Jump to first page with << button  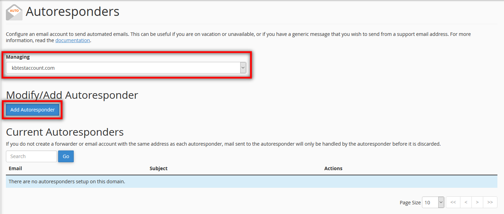(x=453, y=202)
